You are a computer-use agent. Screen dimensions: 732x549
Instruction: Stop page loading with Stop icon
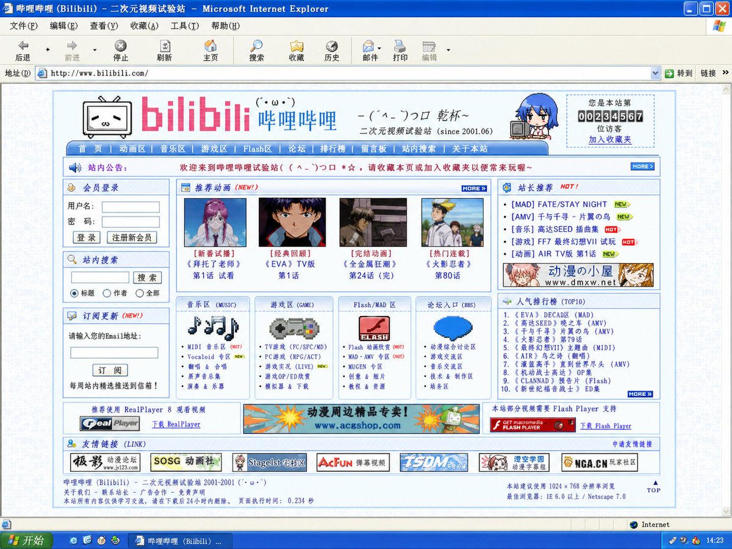pos(121,46)
